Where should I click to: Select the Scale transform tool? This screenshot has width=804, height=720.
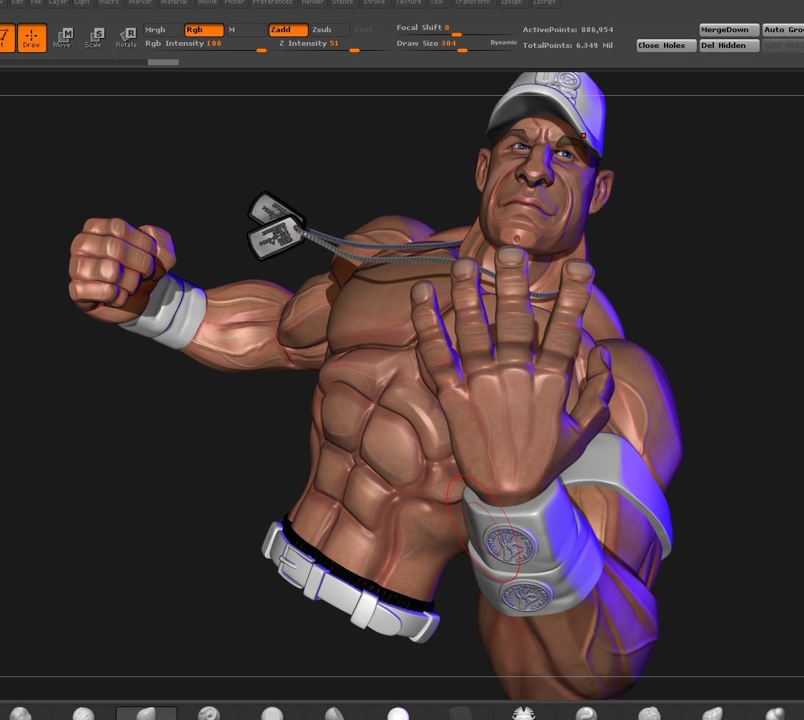click(x=93, y=38)
